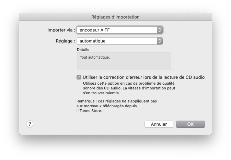Click the Détails heading label
The width and height of the screenshot is (231, 160).
coord(83,50)
